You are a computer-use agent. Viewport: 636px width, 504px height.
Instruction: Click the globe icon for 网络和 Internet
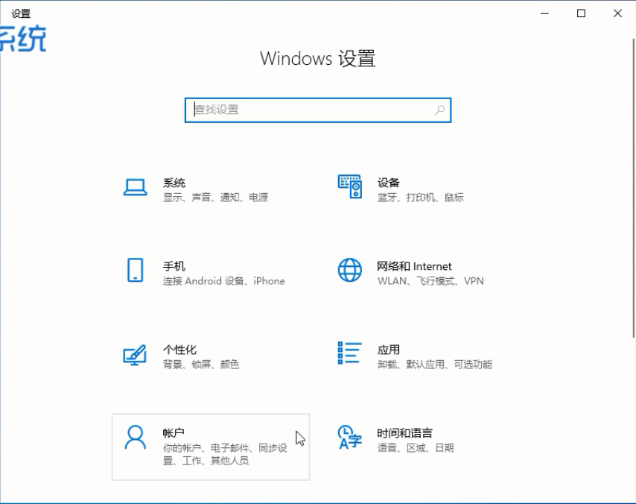349,270
